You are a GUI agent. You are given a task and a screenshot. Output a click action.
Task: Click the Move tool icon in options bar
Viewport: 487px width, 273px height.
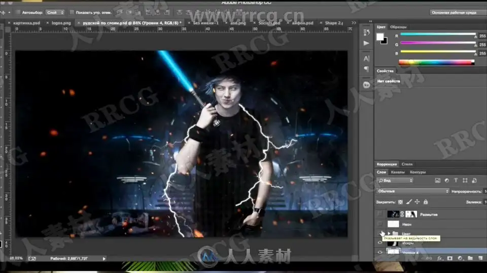(3, 12)
